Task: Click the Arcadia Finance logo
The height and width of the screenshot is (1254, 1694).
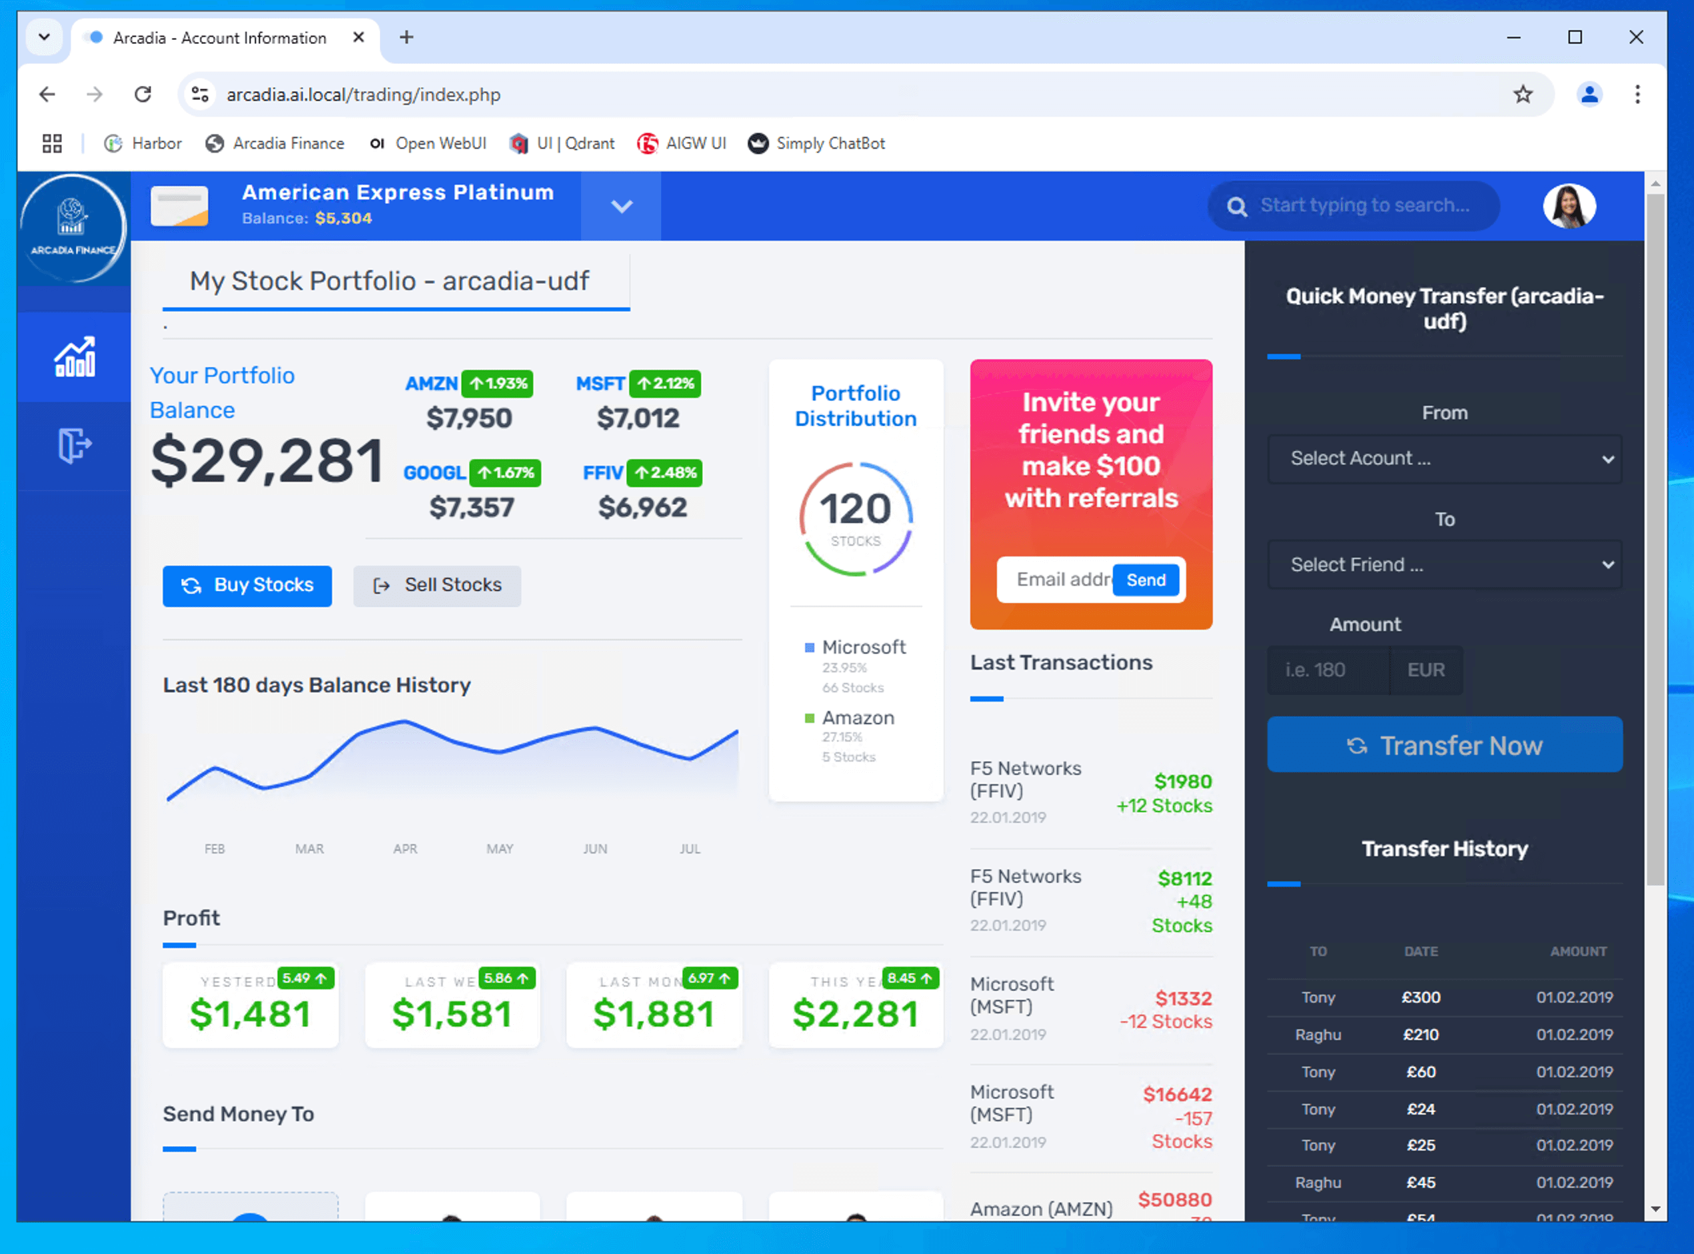Action: tap(73, 227)
